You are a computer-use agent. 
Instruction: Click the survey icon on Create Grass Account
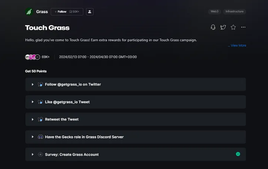pos(40,154)
